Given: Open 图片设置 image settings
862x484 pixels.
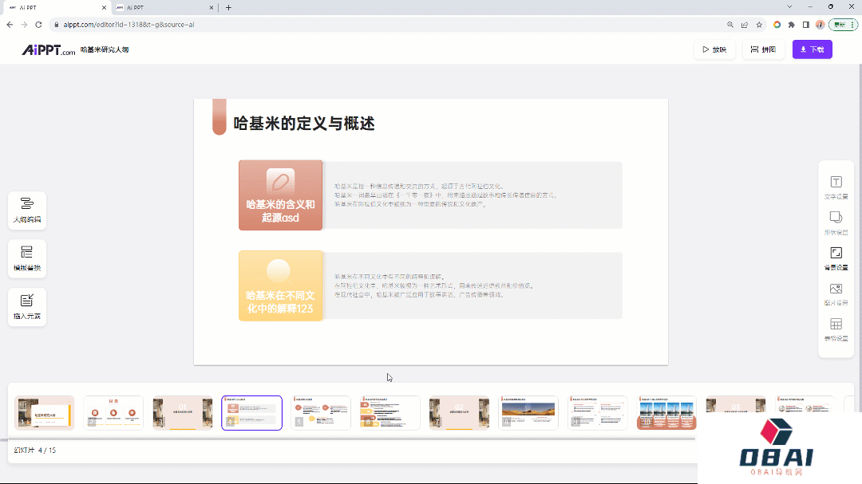Looking at the screenshot, I should (x=836, y=293).
